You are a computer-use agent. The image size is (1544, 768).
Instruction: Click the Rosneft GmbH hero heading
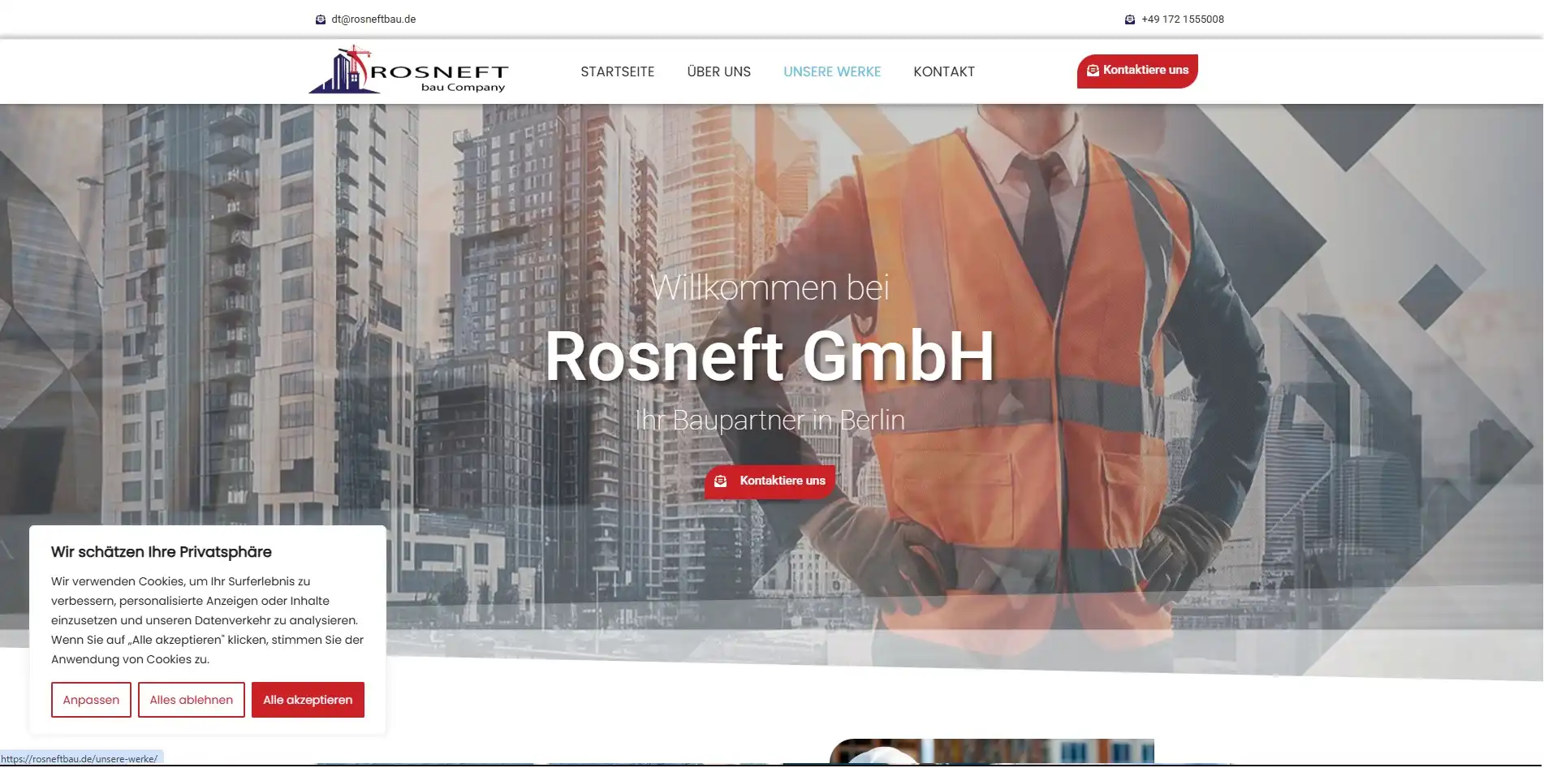coord(770,356)
